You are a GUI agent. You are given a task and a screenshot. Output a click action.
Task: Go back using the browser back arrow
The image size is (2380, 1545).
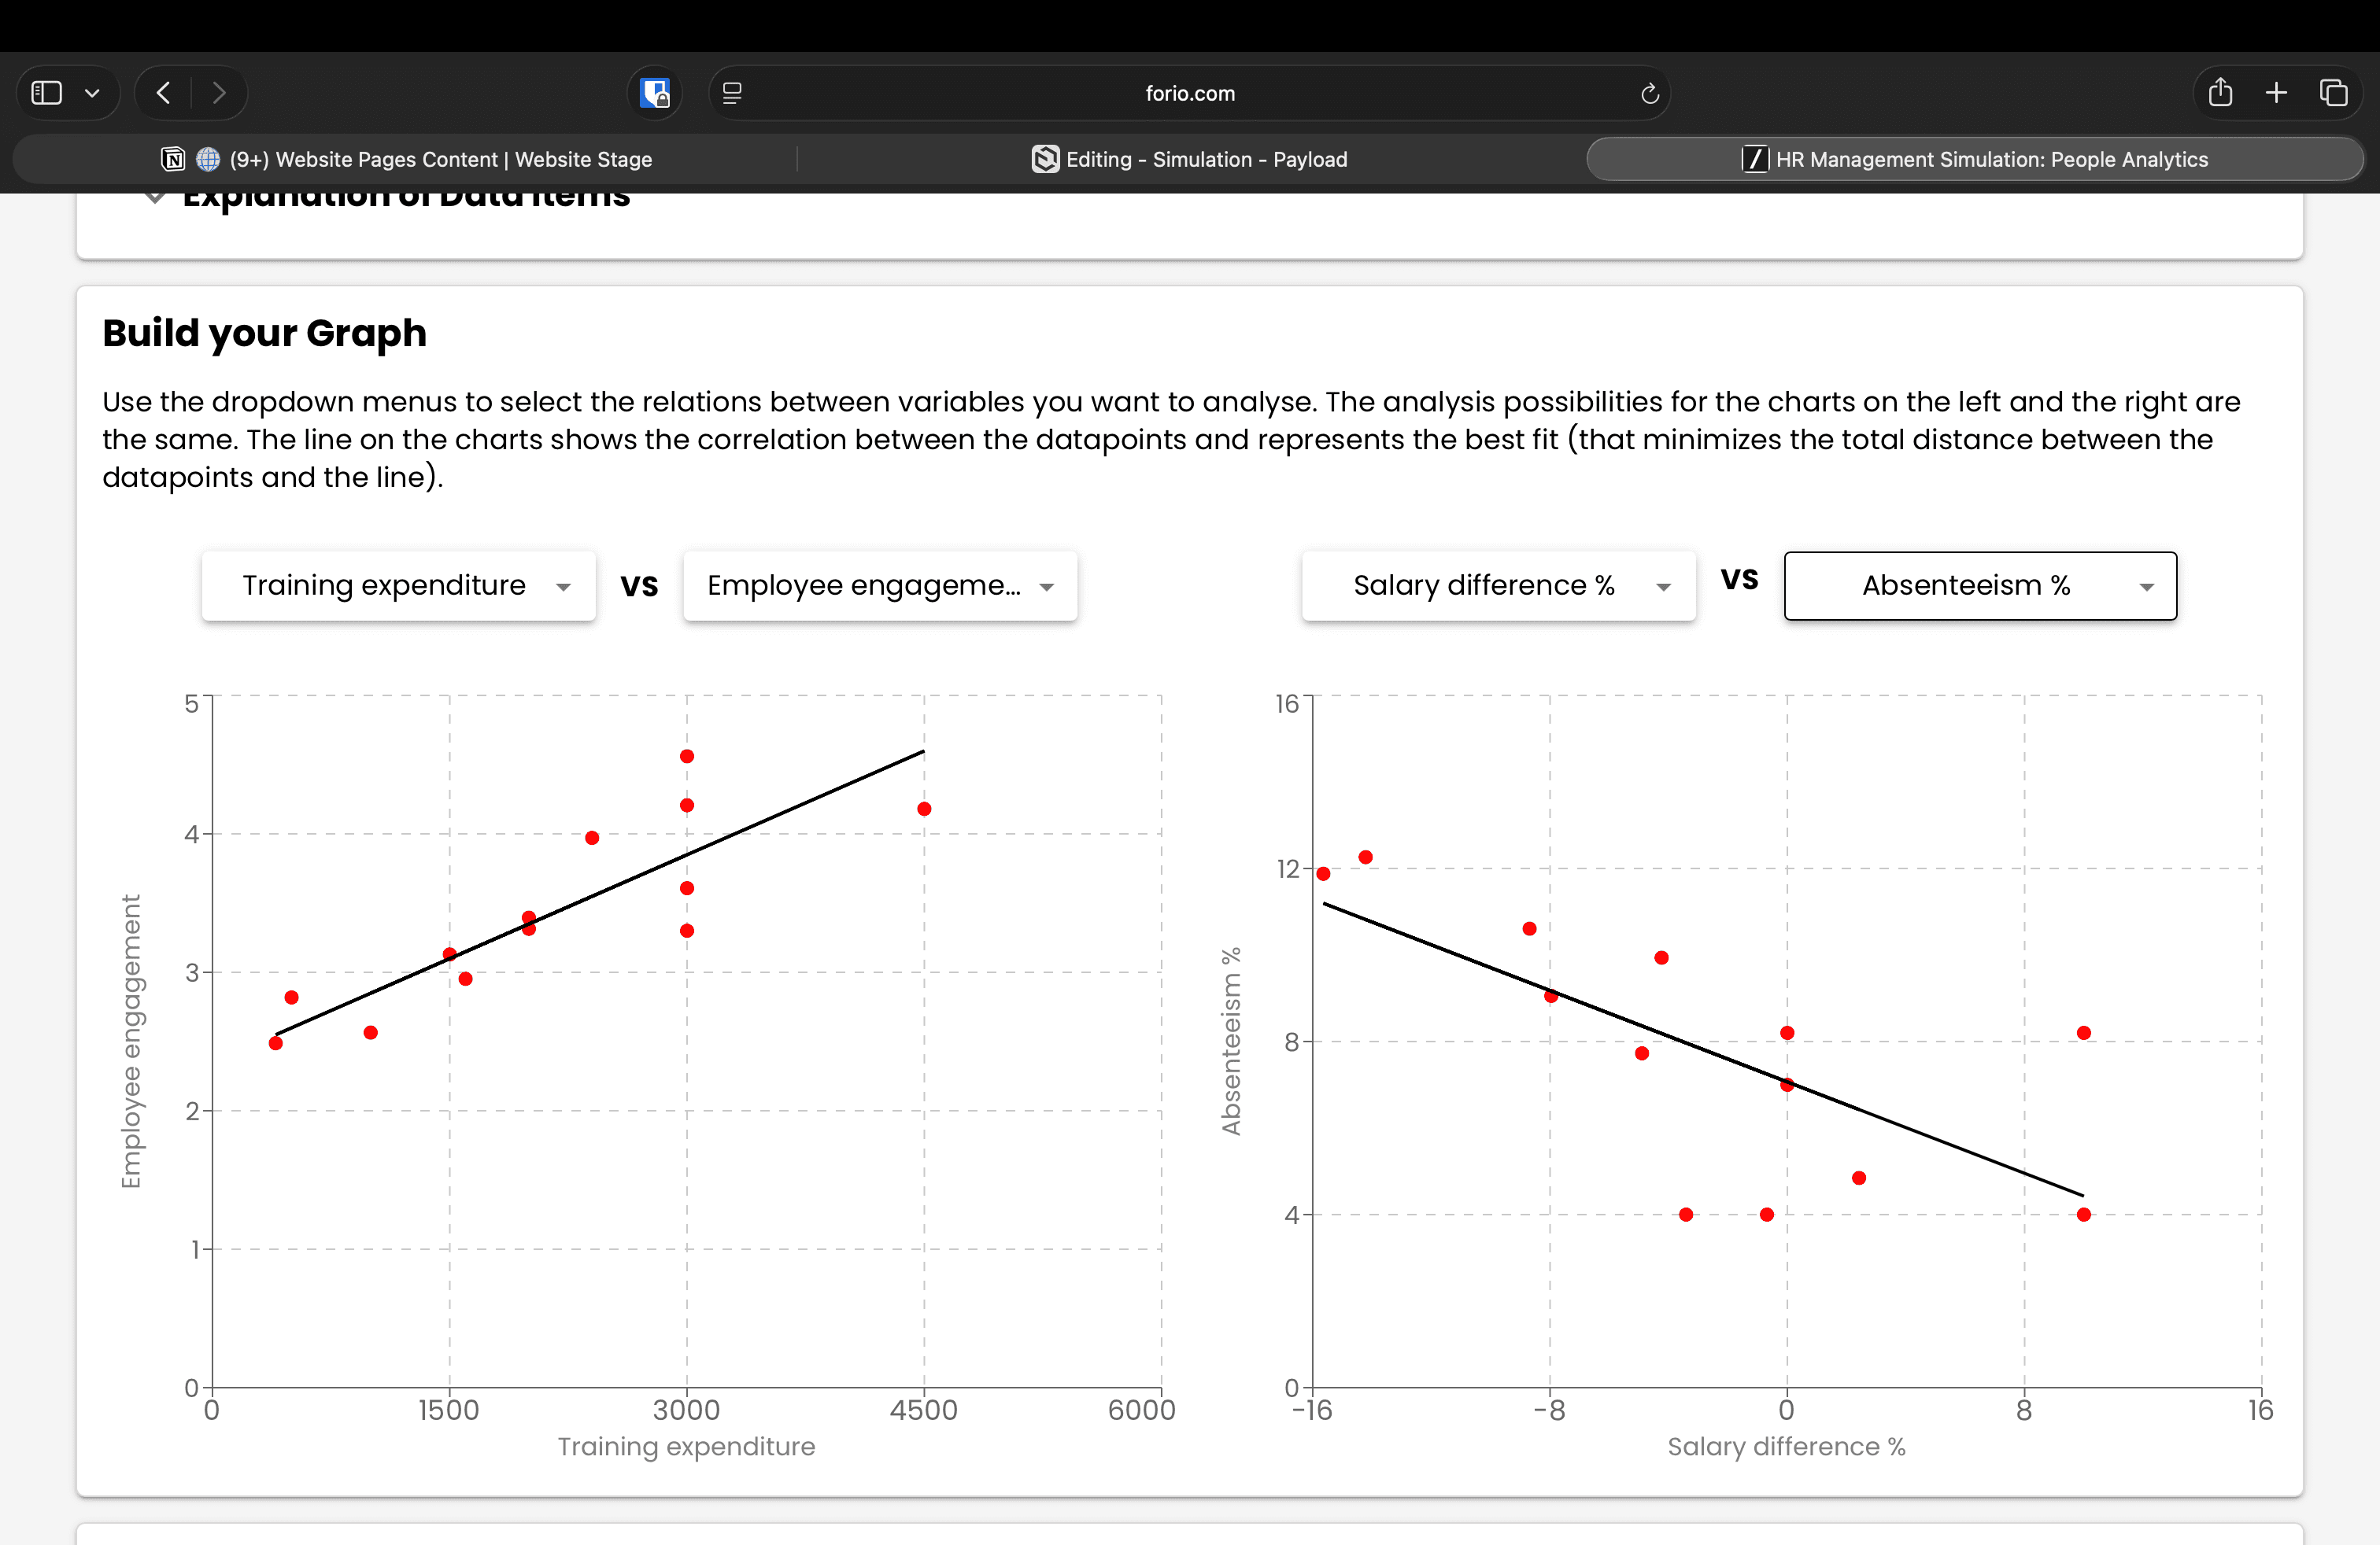click(x=164, y=93)
